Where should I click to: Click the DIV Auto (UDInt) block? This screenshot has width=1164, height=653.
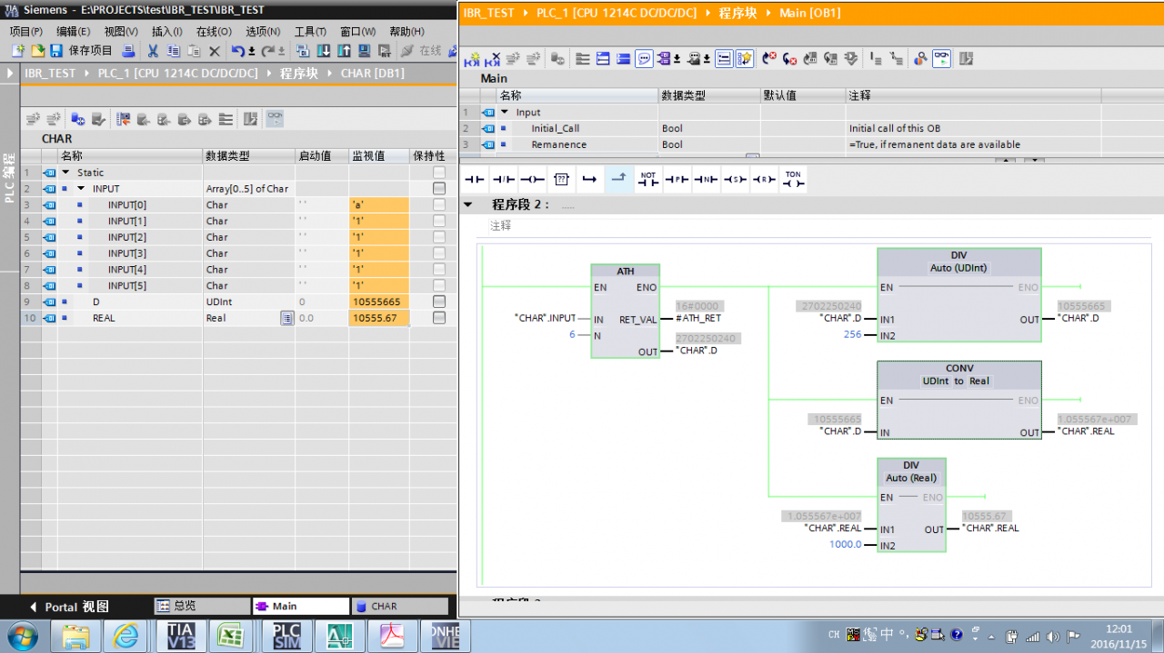959,295
